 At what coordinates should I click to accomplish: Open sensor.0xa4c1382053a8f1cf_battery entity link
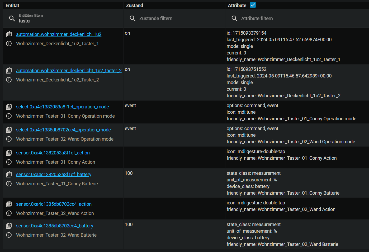(54, 175)
